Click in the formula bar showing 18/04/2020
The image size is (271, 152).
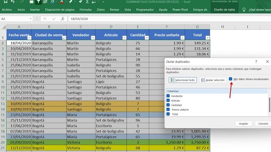pyautogui.click(x=169, y=19)
